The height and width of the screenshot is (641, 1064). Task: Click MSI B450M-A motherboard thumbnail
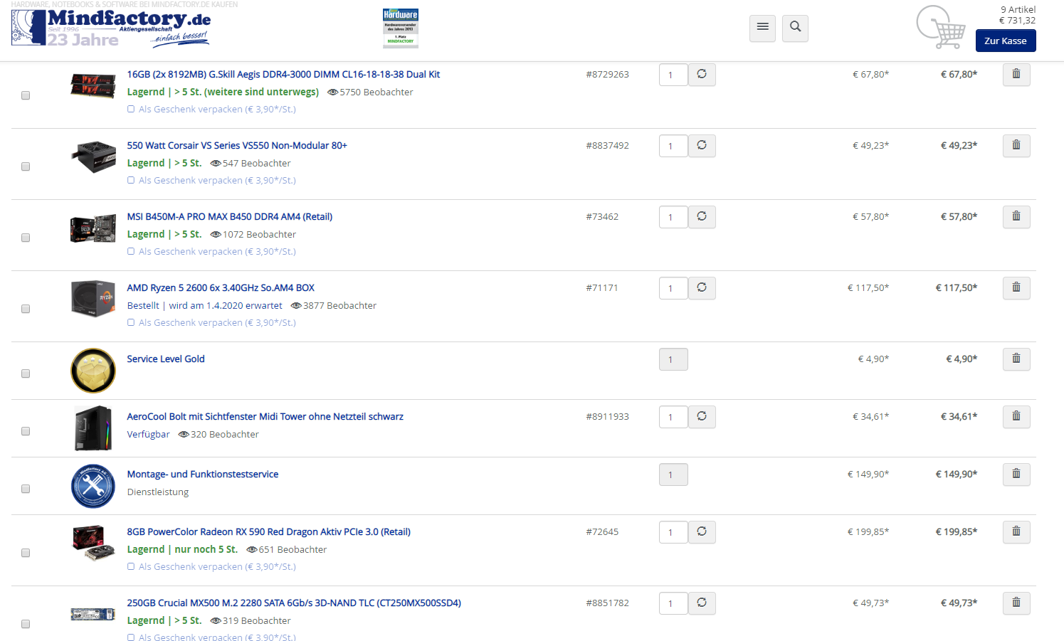(93, 228)
